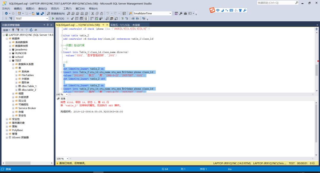Expand the dbo.Table_1 node
This screenshot has width=320, height=173.
pos(16,86)
